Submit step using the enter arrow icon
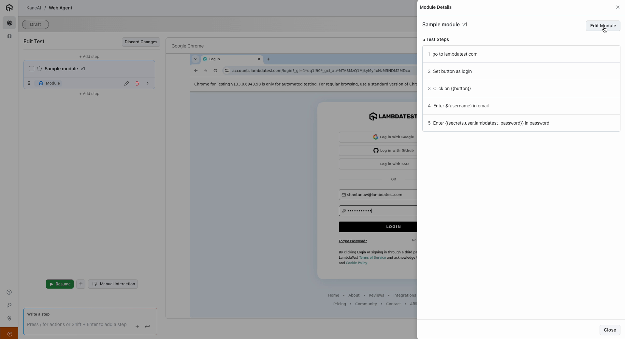 pyautogui.click(x=147, y=326)
